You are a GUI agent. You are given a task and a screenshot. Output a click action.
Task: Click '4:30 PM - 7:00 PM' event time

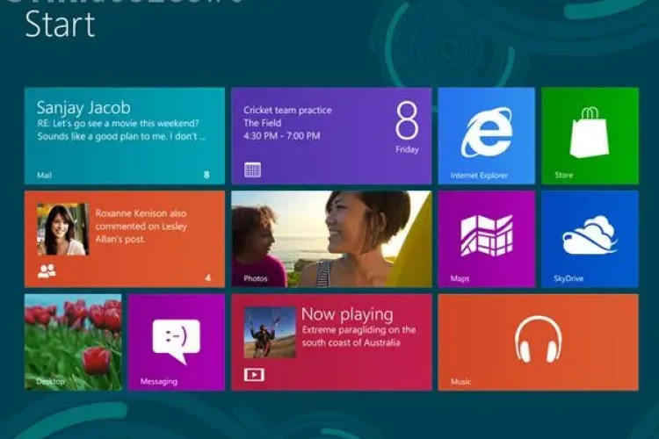click(x=281, y=136)
